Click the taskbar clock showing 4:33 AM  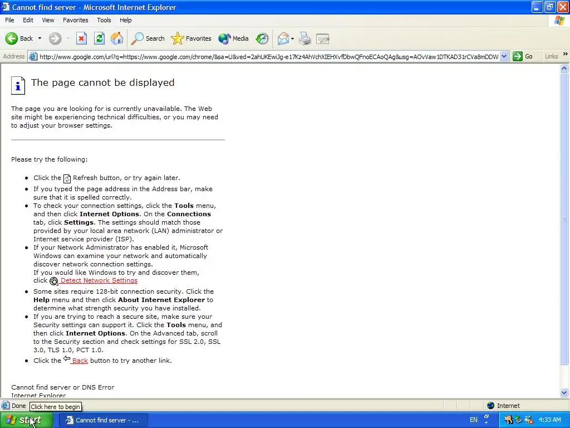549,420
